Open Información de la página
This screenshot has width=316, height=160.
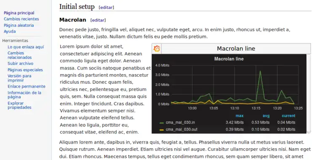pos(24,95)
